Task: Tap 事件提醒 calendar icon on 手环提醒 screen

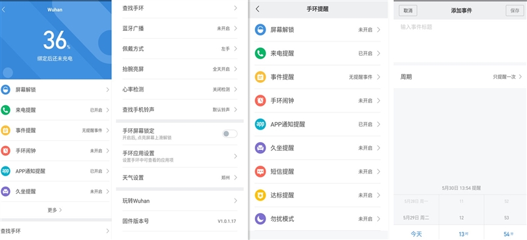Action: 260,77
